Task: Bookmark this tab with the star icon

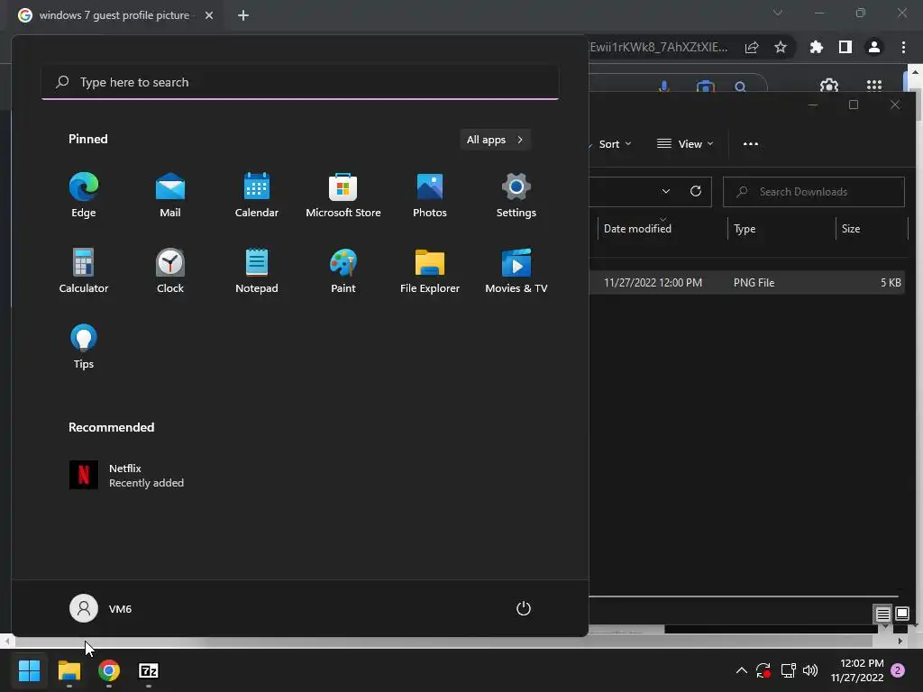Action: (781, 47)
